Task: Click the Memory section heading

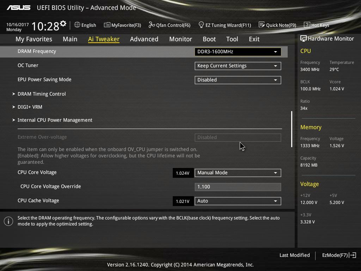Action: click(311, 127)
